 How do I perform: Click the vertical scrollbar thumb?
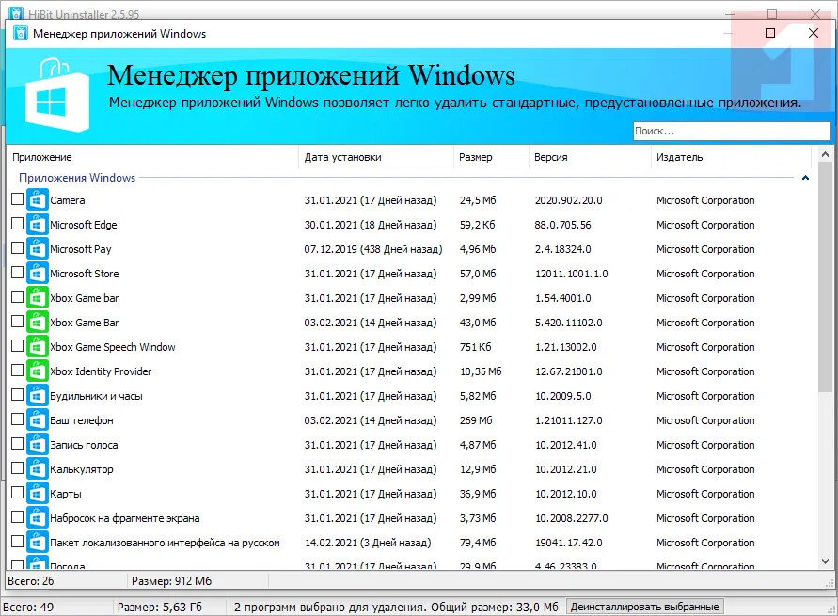point(825,276)
